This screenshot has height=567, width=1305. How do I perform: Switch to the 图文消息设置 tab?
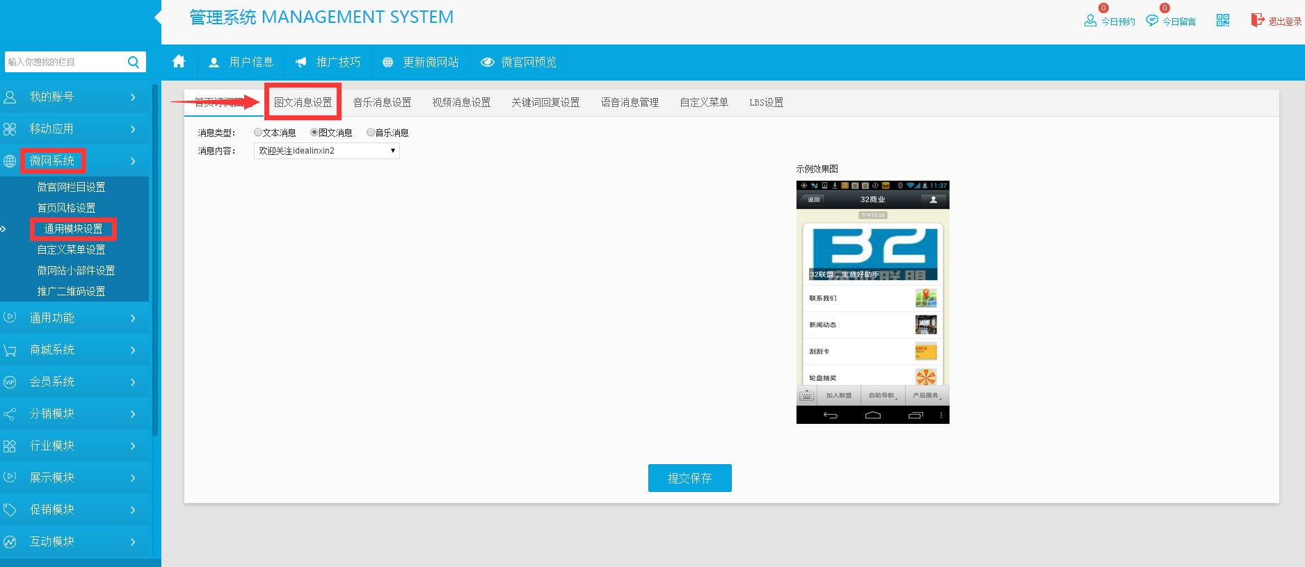(x=303, y=102)
